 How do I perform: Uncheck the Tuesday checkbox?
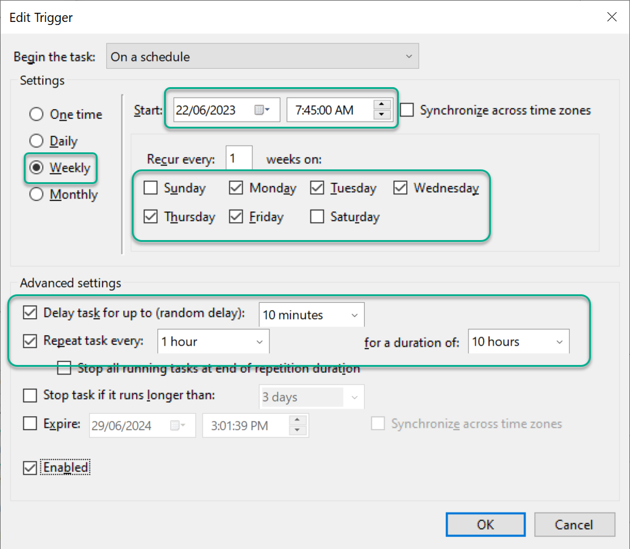(317, 188)
